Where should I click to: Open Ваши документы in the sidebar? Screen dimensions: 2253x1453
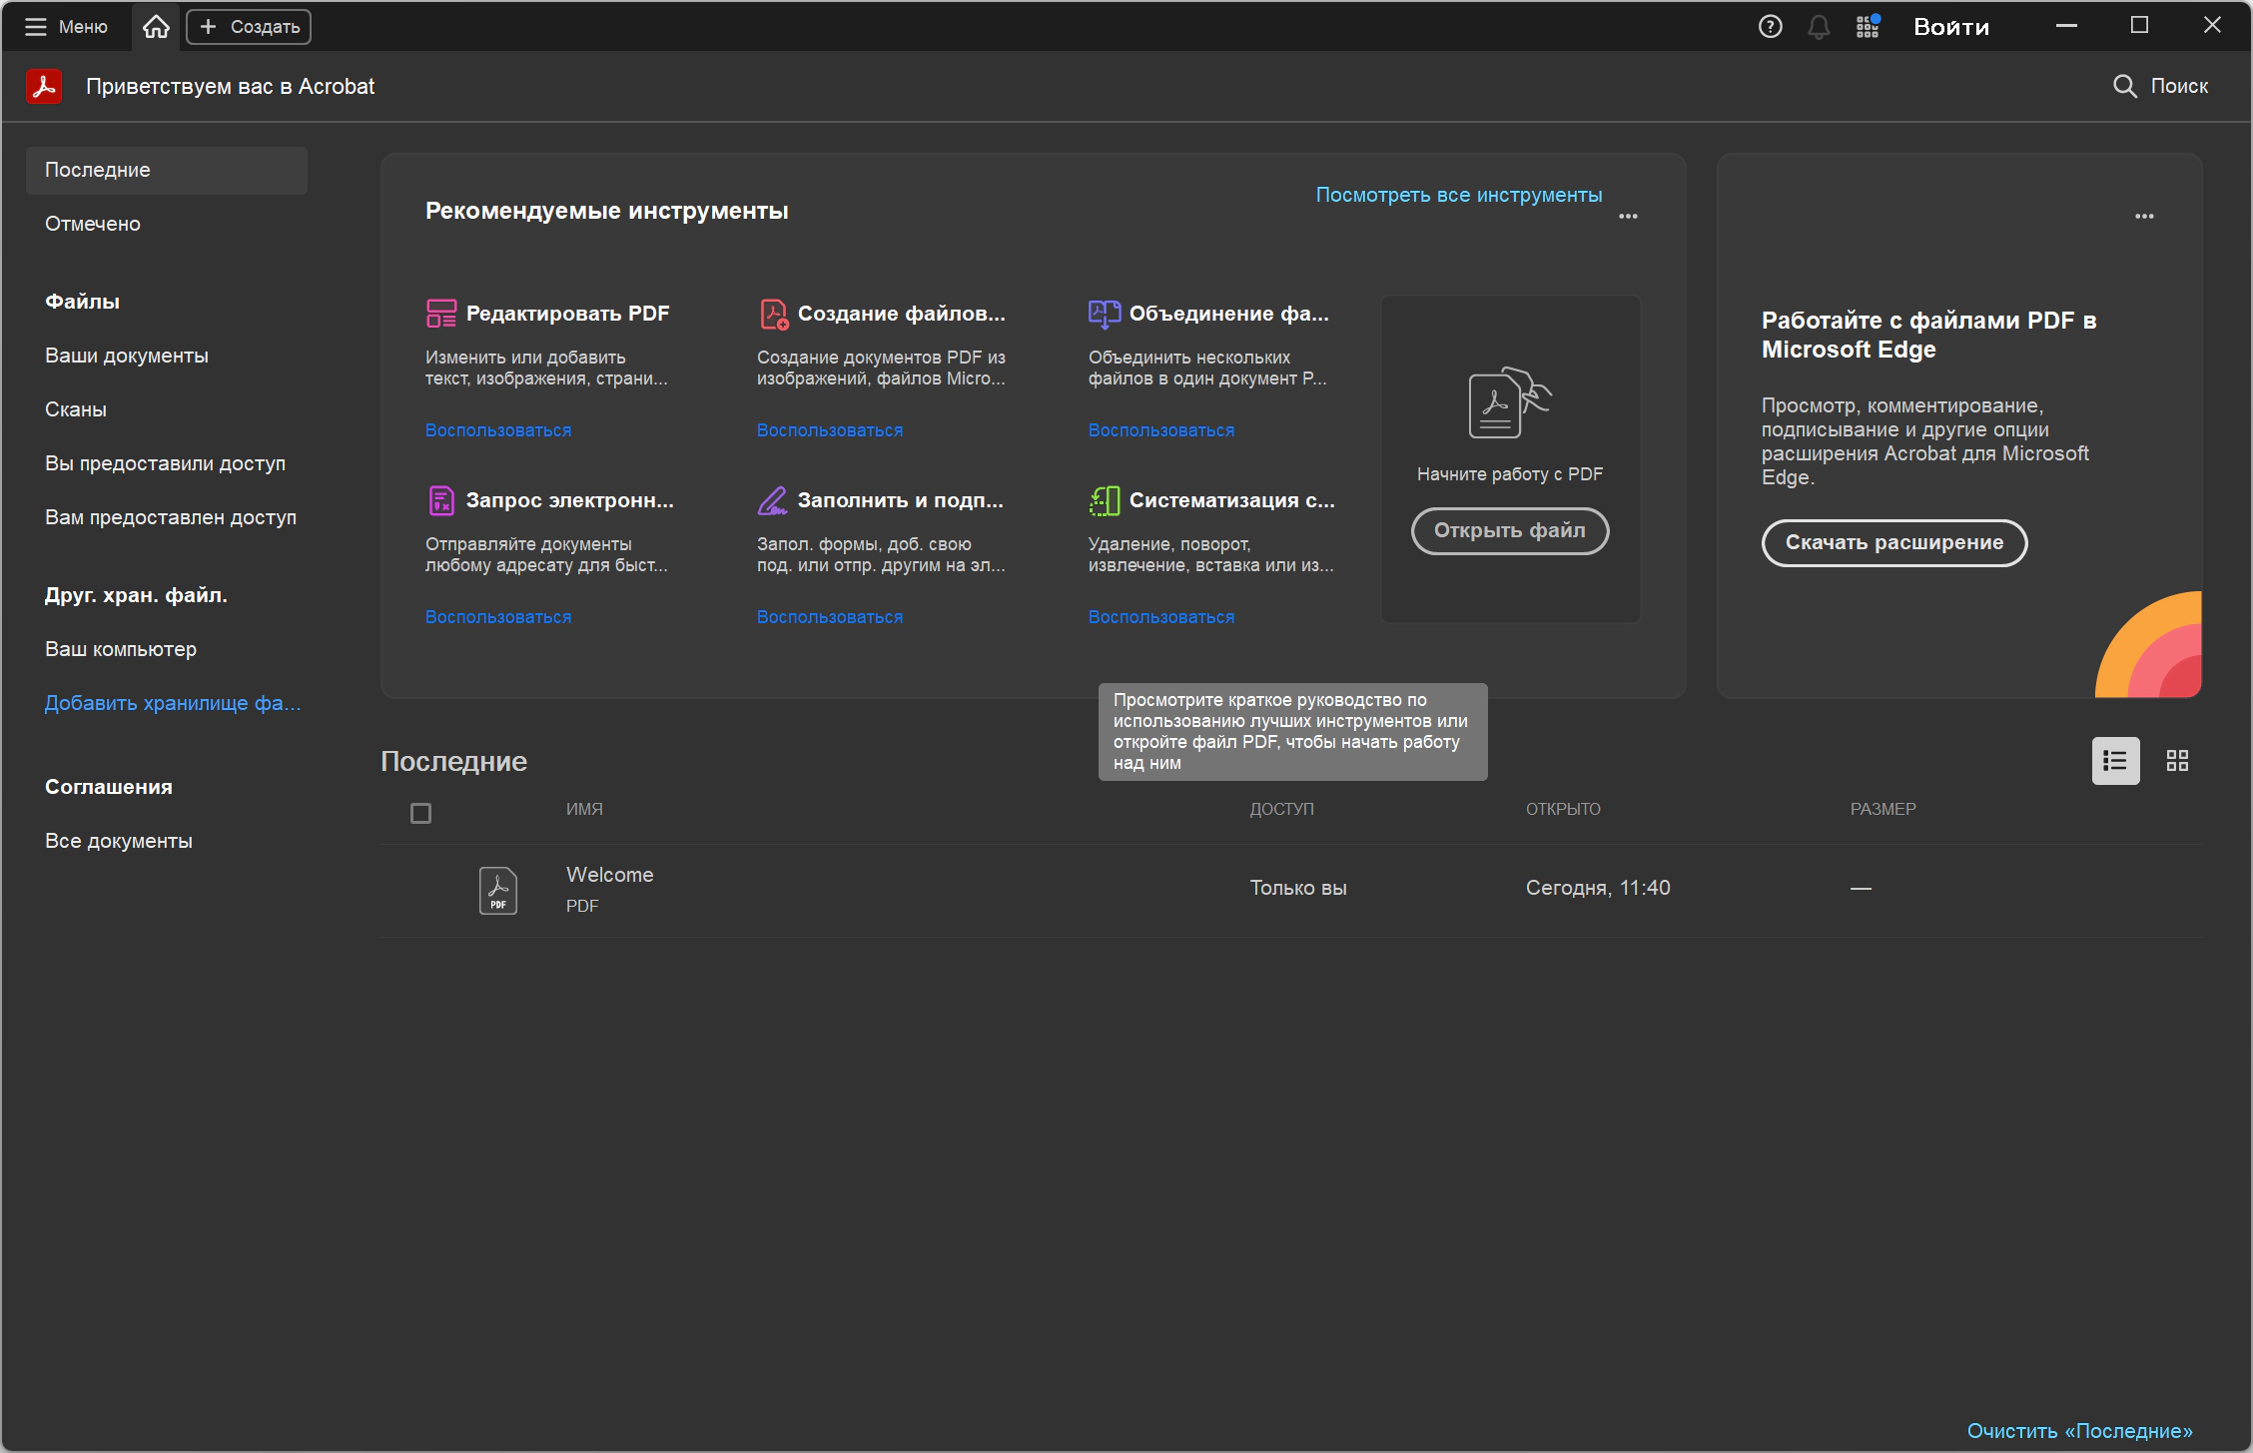pos(127,356)
